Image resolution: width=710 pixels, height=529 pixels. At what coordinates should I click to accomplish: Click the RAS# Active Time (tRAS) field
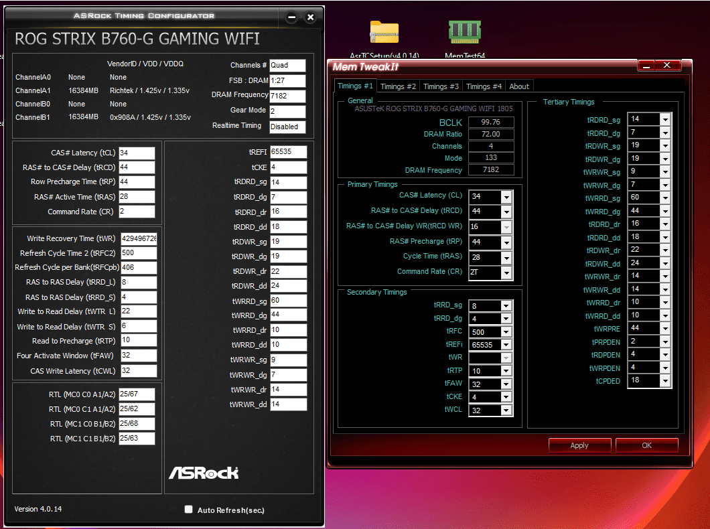(x=137, y=197)
